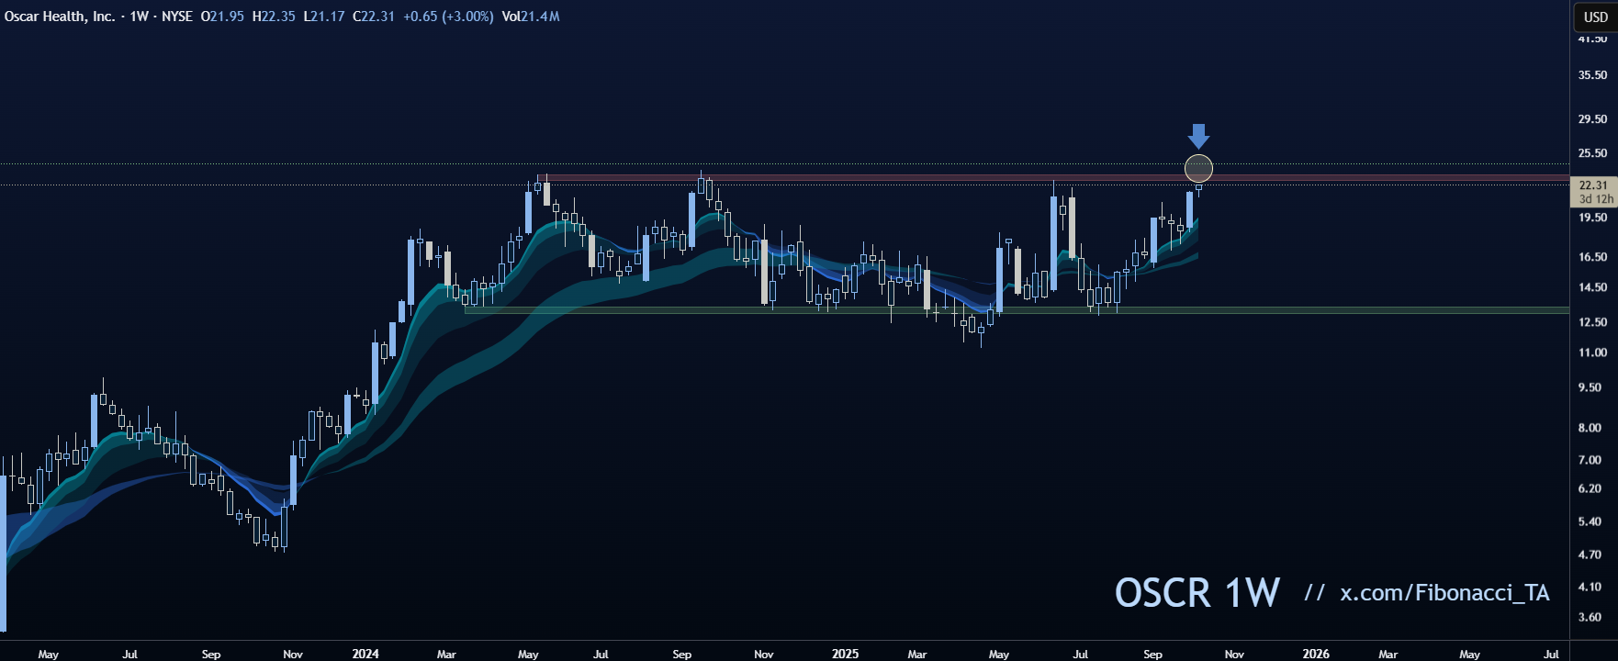
Task: Select the OSCR 1W text annotation
Action: click(1197, 593)
